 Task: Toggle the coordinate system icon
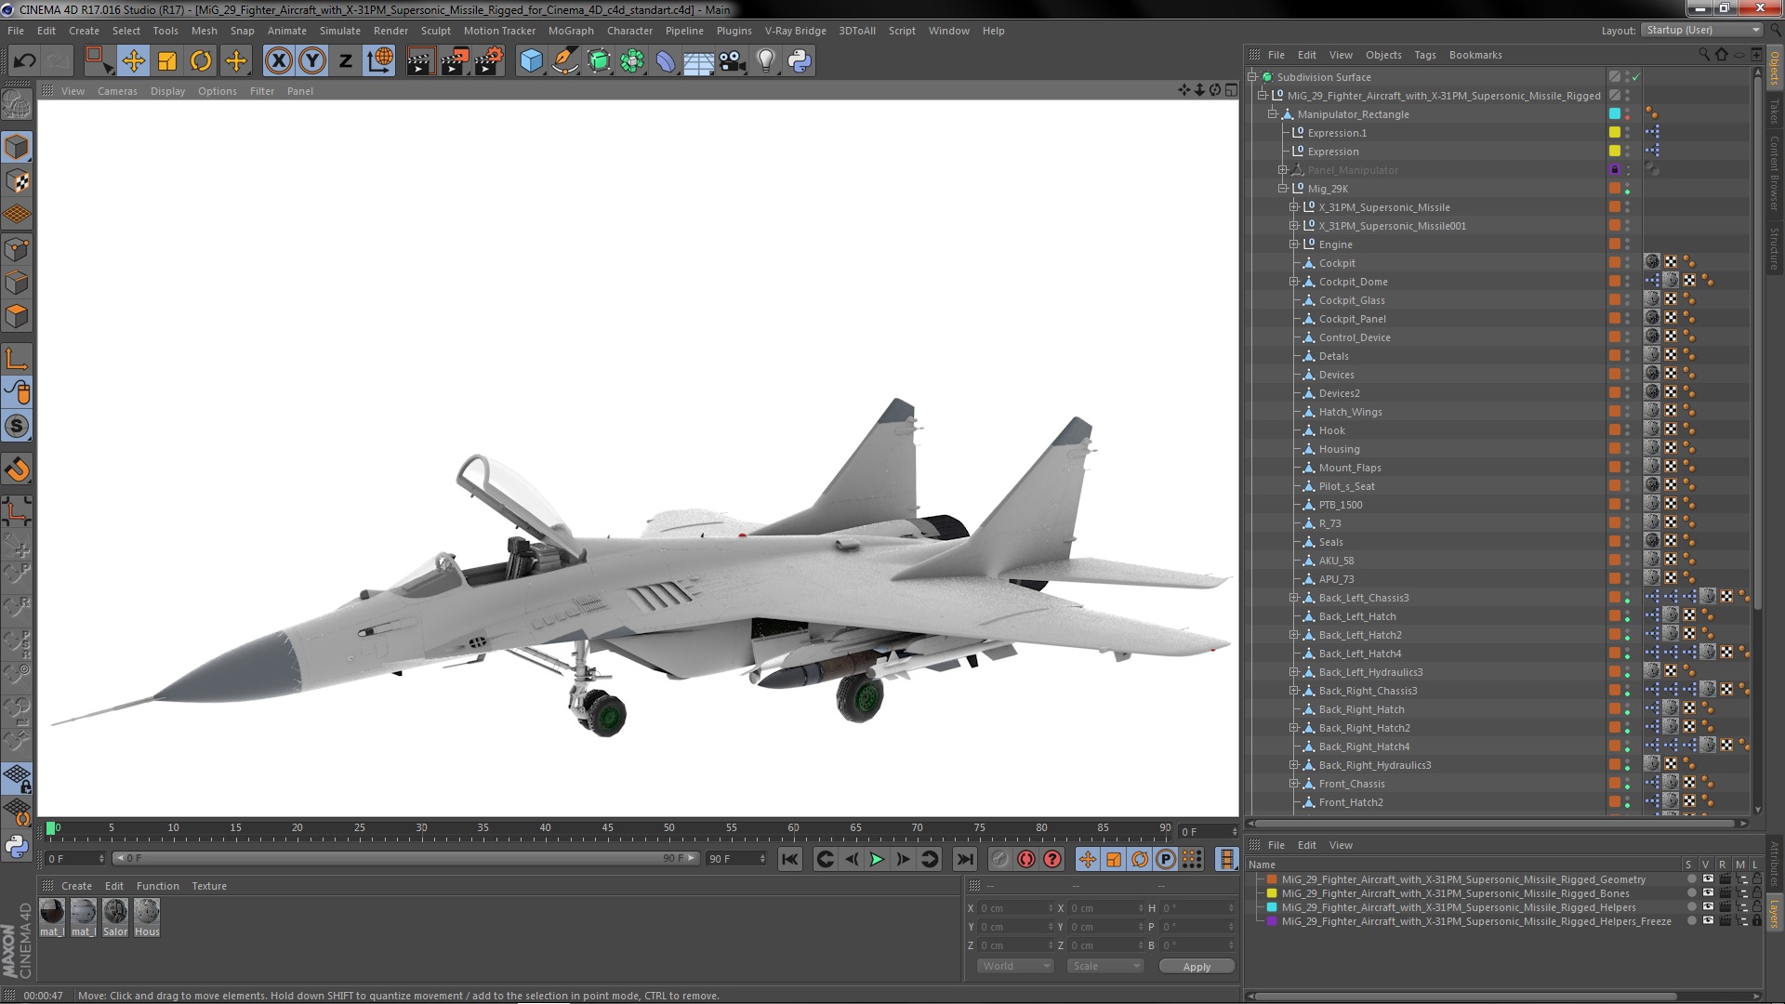click(x=380, y=61)
